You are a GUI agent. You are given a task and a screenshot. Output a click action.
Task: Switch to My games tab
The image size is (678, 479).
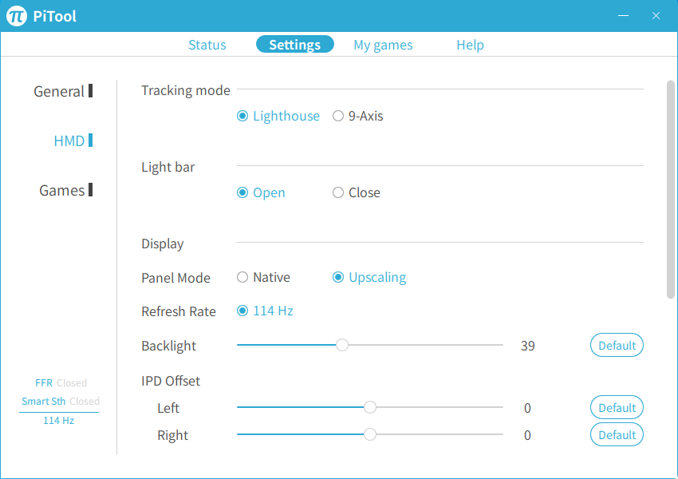pyautogui.click(x=383, y=45)
